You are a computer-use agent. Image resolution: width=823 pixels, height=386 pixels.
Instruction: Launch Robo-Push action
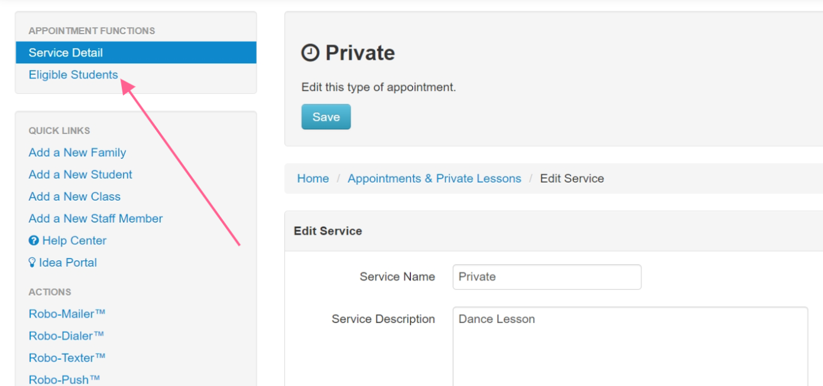(x=64, y=380)
